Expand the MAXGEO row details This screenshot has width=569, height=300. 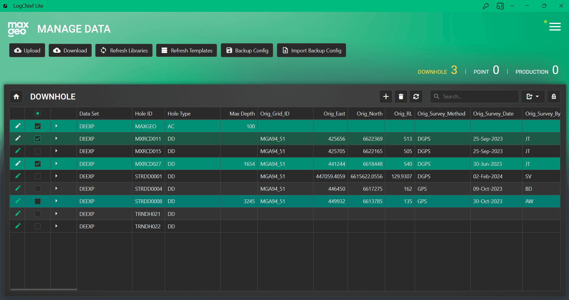pyautogui.click(x=56, y=126)
